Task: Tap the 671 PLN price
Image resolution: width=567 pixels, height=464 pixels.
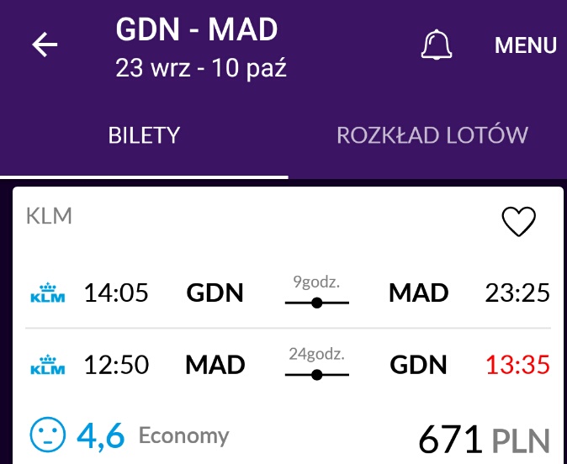Action: coord(485,439)
